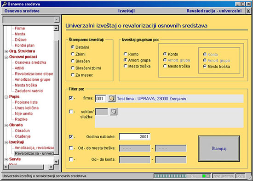253x181 pixels.
Task: Click the Godina nabavke field 2001
Action: coord(135,137)
